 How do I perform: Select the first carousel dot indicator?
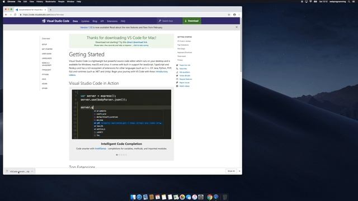coord(117,155)
